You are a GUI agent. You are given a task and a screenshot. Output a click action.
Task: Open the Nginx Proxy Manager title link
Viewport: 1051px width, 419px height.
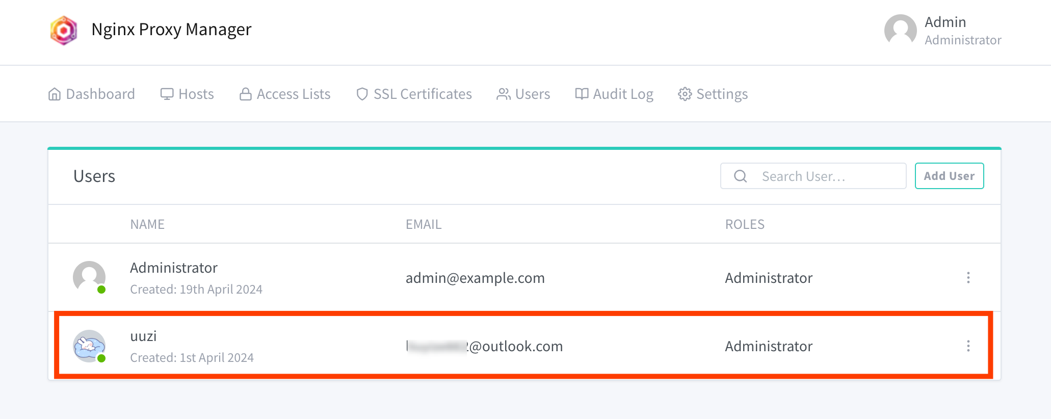click(171, 30)
